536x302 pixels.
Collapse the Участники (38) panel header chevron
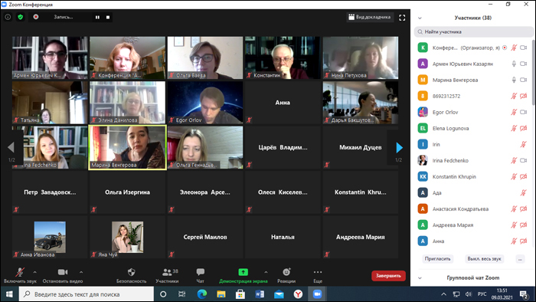[x=420, y=18]
